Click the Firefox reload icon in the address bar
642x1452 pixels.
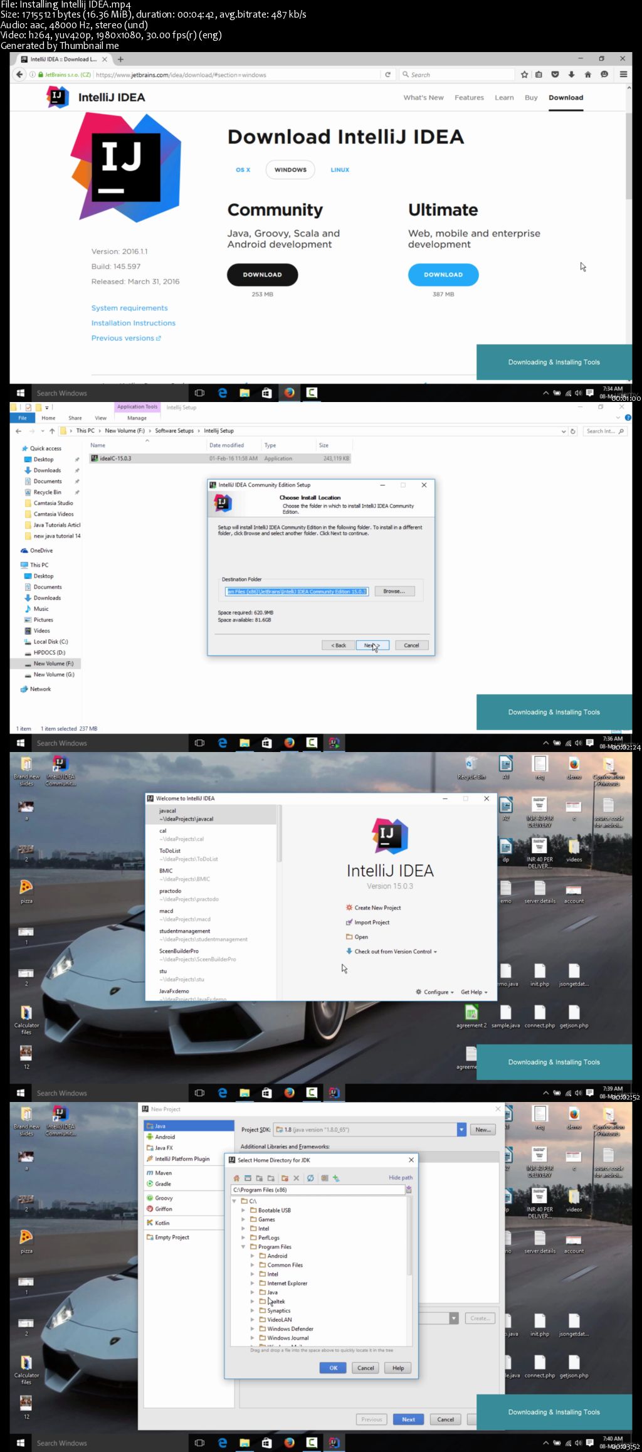click(387, 75)
